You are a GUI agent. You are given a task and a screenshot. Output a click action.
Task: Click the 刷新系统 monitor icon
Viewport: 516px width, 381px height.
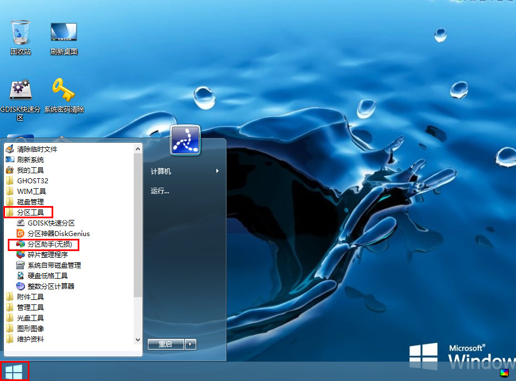(x=10, y=160)
